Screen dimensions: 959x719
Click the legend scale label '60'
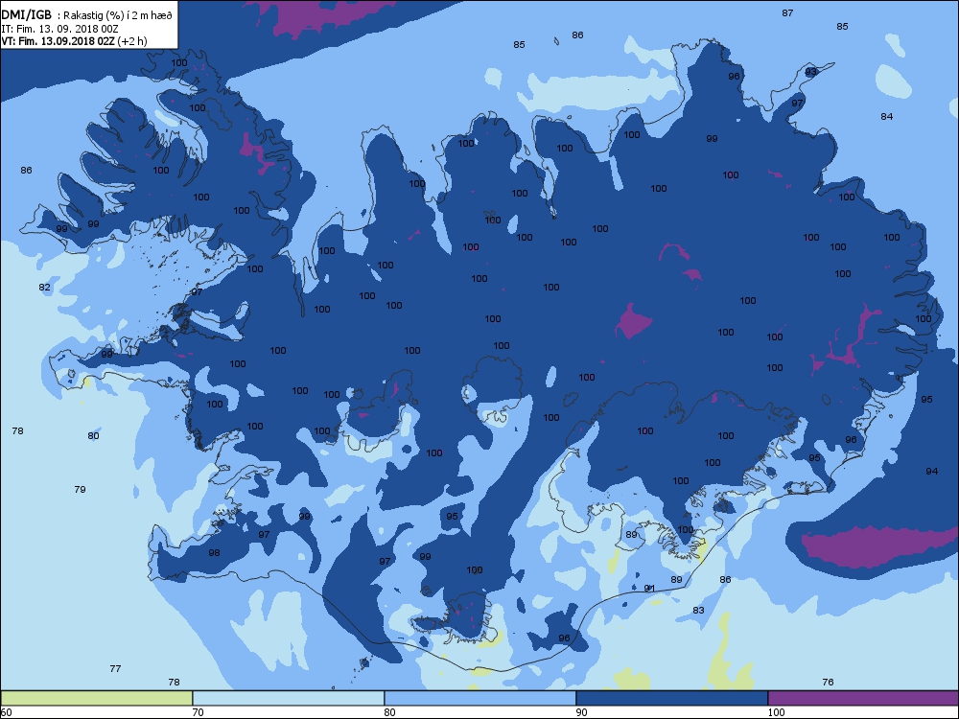pos(6,712)
